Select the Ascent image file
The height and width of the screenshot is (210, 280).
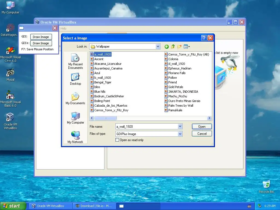coord(97,59)
